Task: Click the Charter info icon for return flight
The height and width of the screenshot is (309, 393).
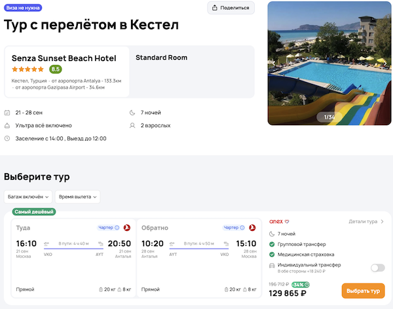Action: coord(242,228)
